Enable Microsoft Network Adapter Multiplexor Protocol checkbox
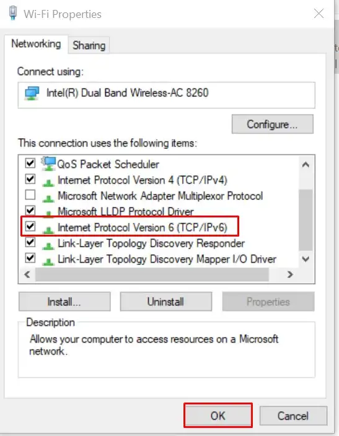 coord(30,194)
